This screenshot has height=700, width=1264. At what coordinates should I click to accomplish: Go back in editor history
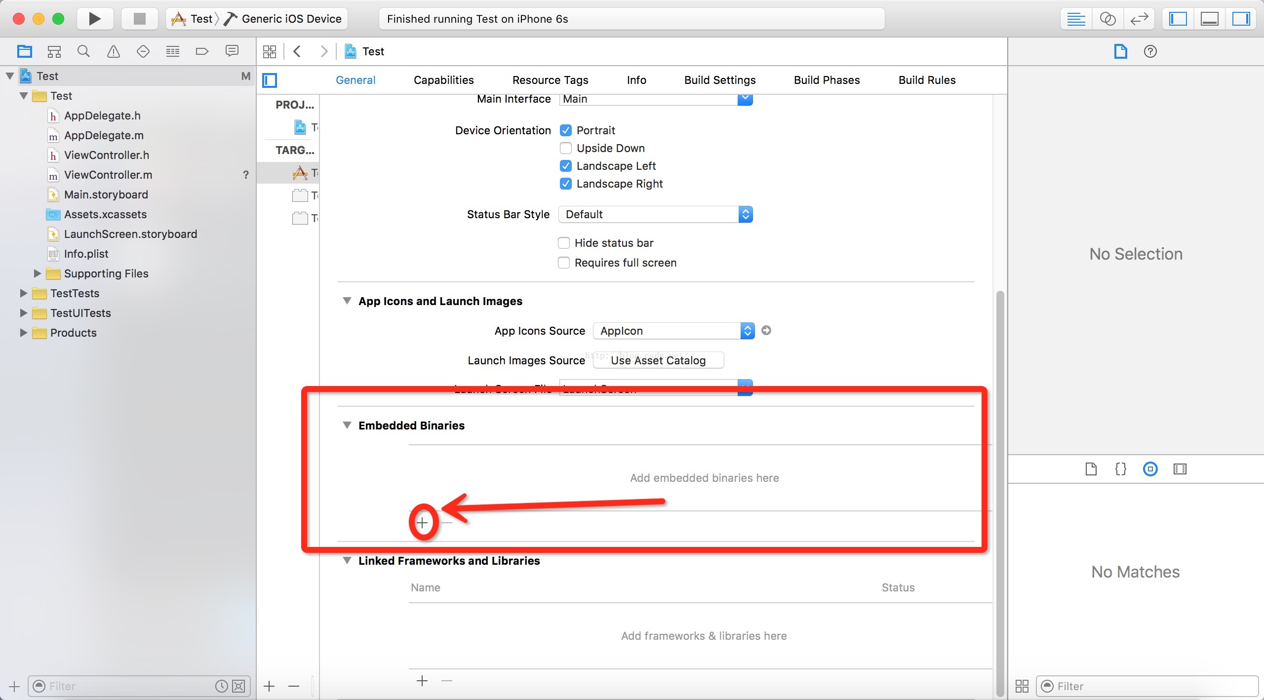click(297, 51)
